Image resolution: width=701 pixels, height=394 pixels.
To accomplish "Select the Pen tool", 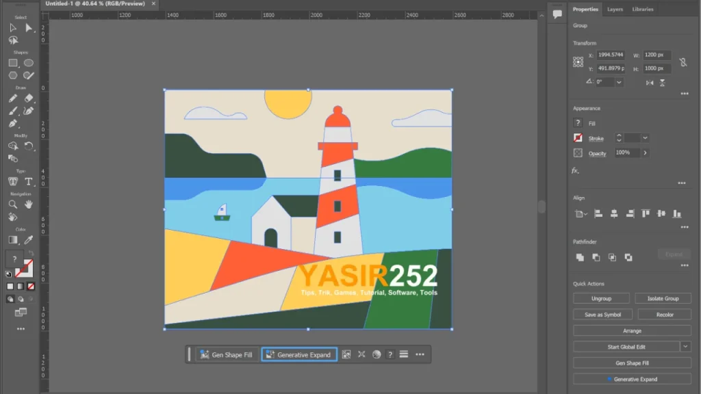I will pos(13,124).
